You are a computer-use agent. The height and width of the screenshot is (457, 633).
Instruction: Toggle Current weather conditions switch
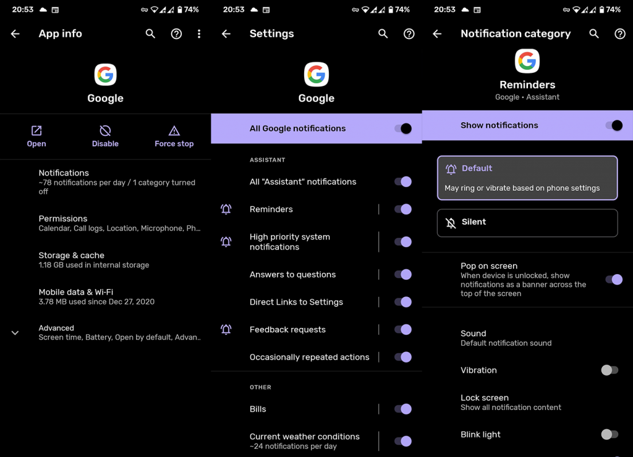[403, 442]
